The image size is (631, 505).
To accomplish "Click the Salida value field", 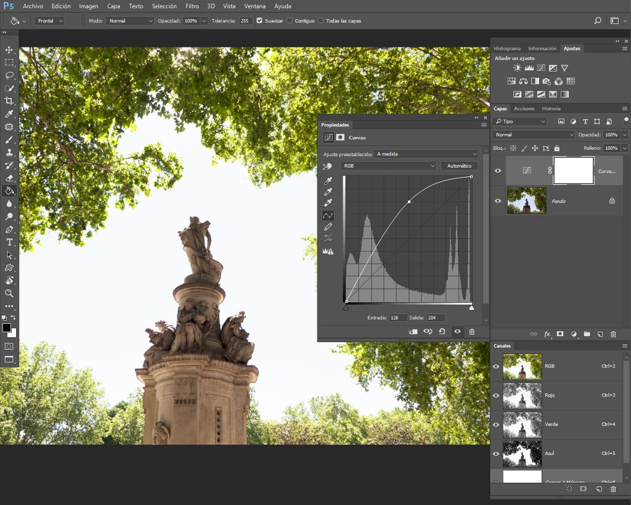I will click(x=436, y=318).
